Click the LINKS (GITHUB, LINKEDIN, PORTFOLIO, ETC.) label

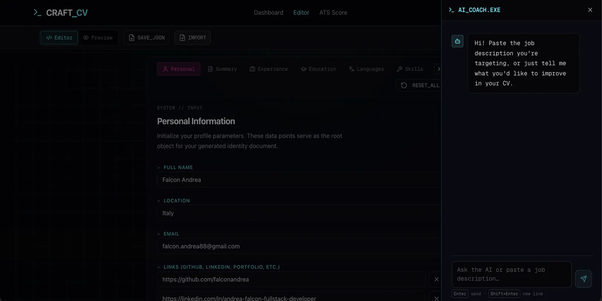pyautogui.click(x=222, y=267)
